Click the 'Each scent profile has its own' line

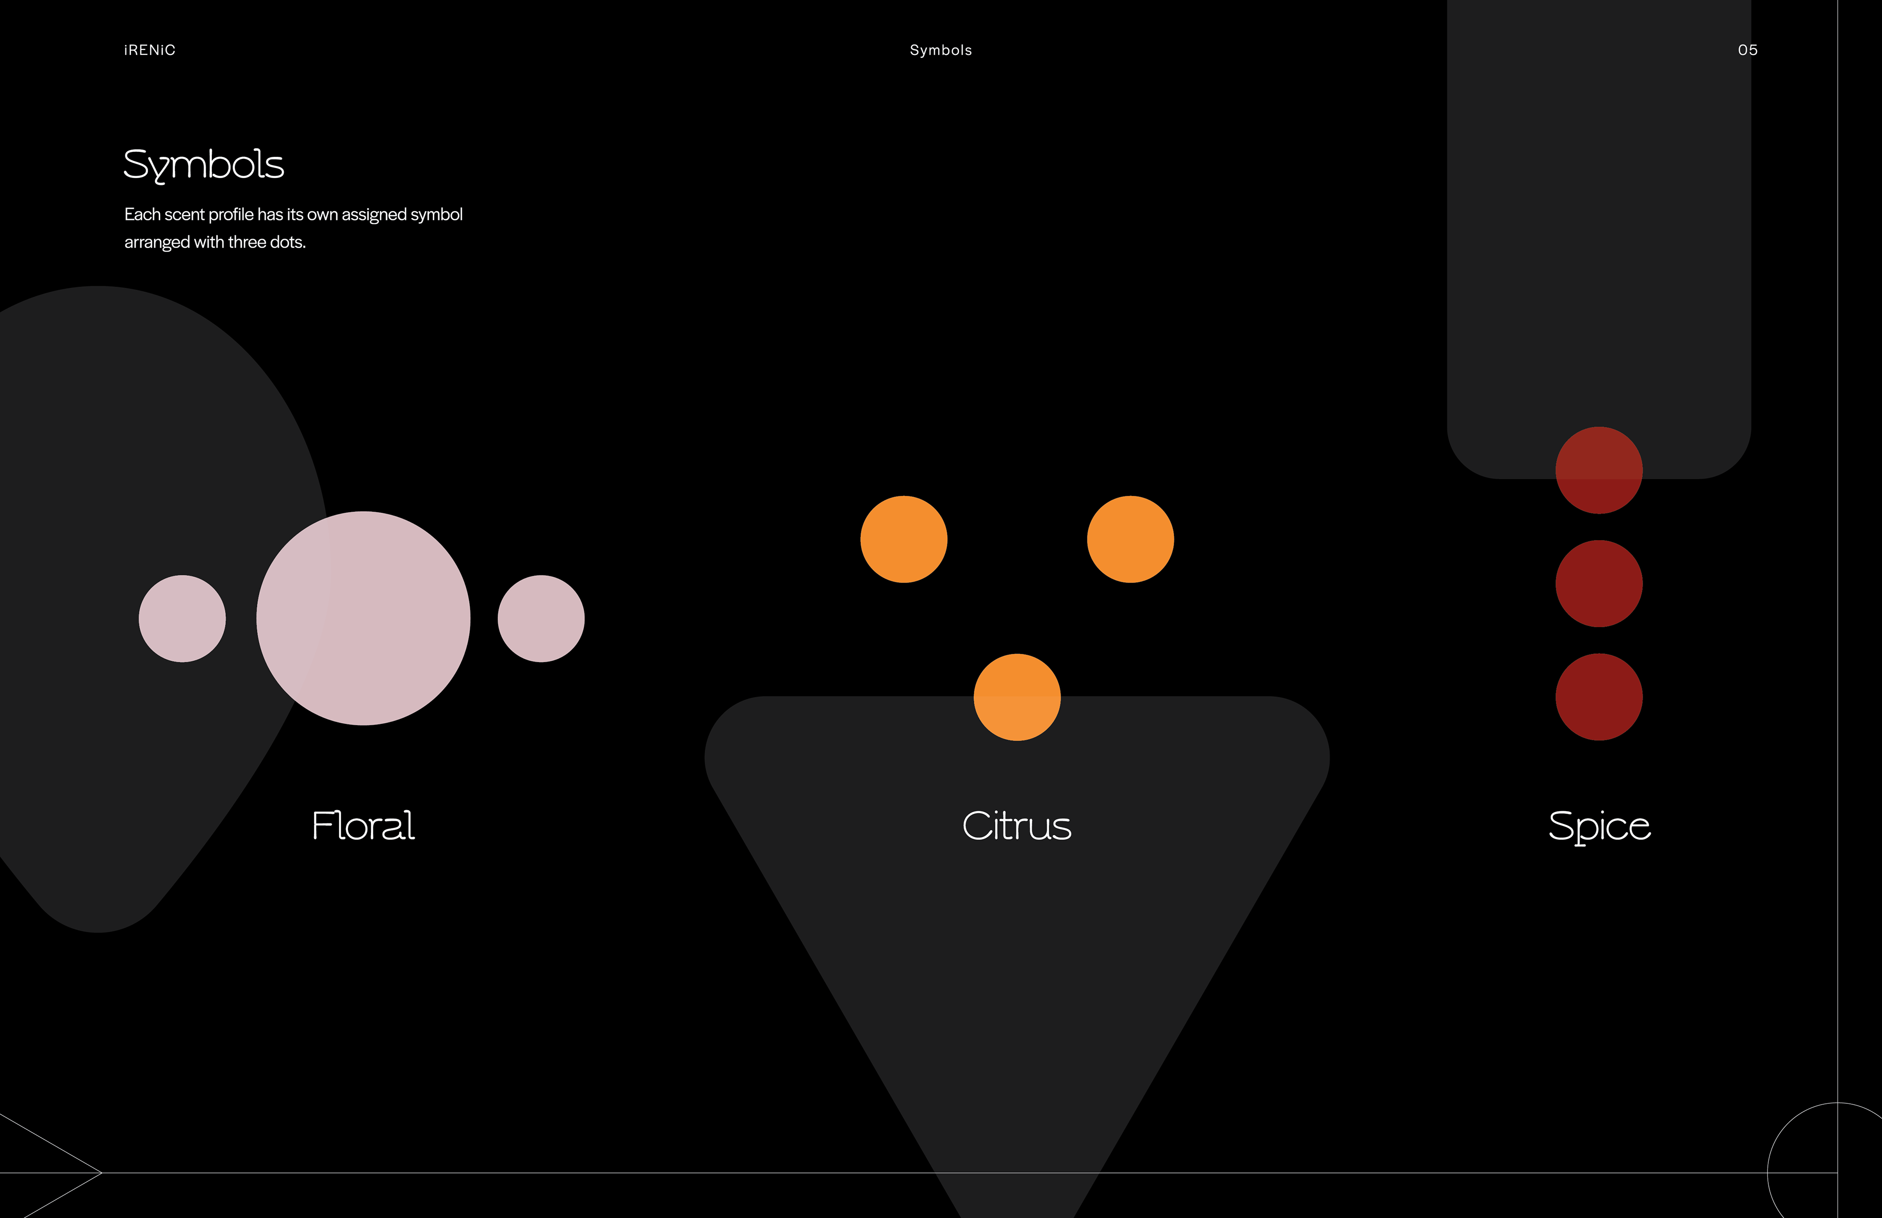[294, 214]
